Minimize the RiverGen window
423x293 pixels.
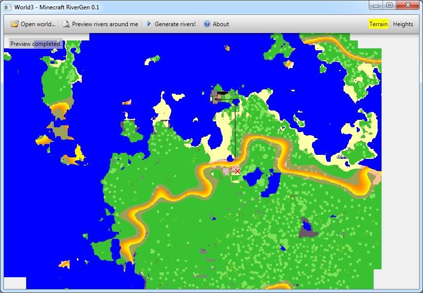[376, 5]
